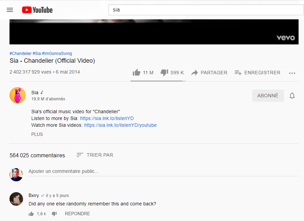Open the #Chandelier hashtag link
The image size is (304, 221).
21,54
